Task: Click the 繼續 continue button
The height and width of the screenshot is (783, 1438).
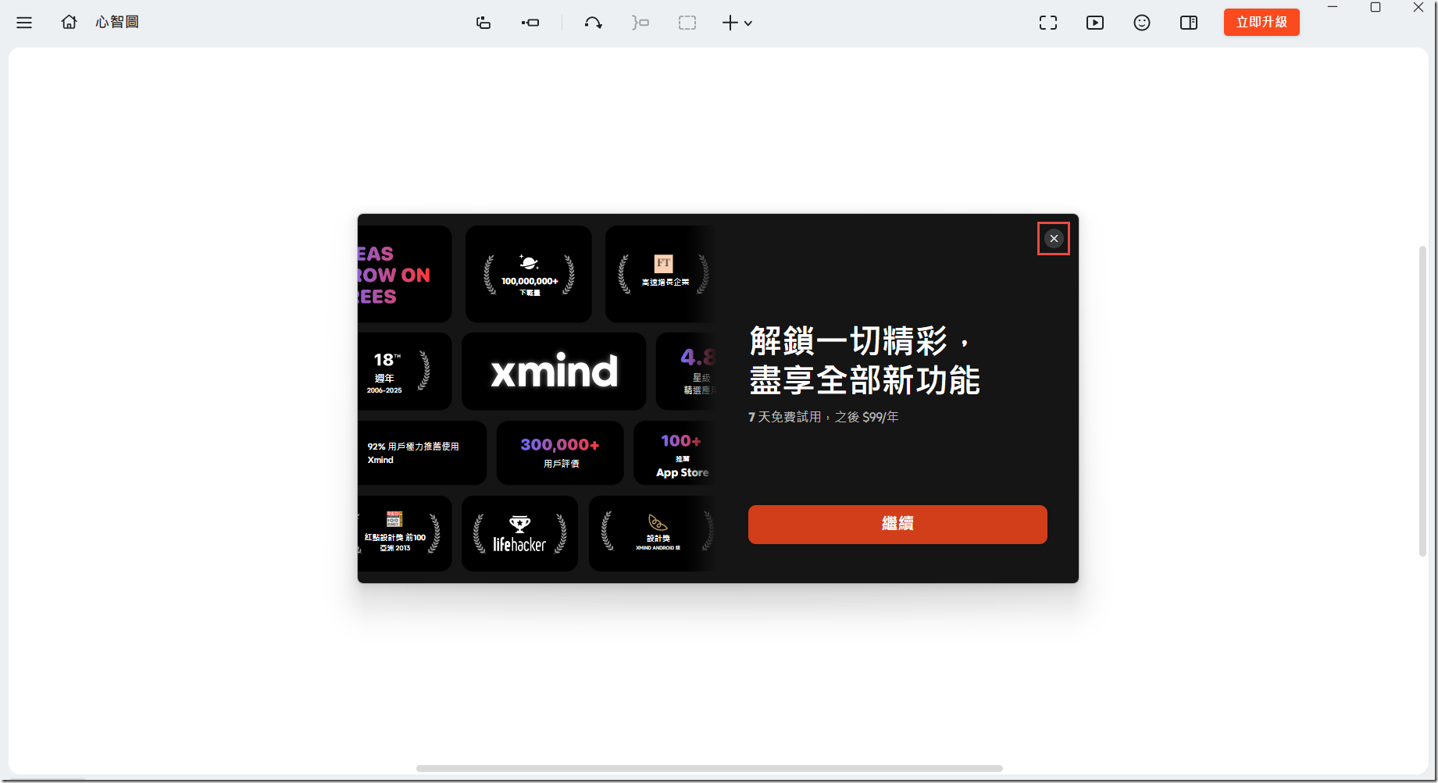Action: pyautogui.click(x=897, y=524)
